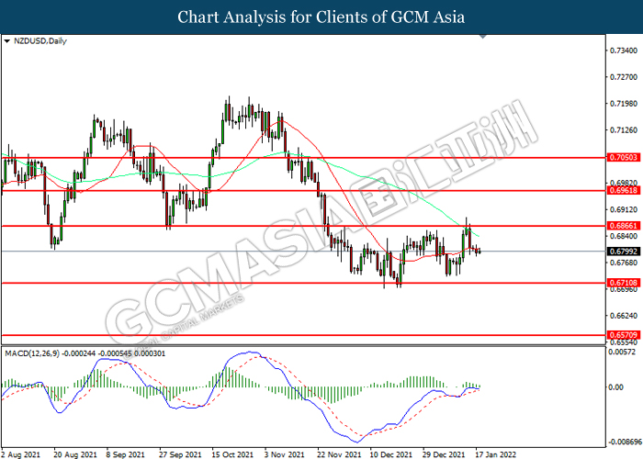The width and height of the screenshot is (643, 459).
Task: Click the 0.69120 price axis value
Action: [x=624, y=210]
